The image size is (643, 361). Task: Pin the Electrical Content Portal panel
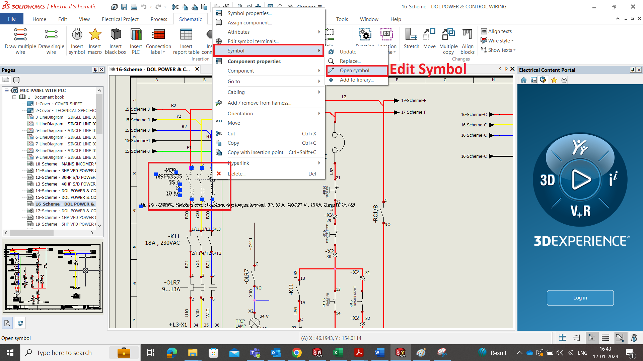click(633, 70)
